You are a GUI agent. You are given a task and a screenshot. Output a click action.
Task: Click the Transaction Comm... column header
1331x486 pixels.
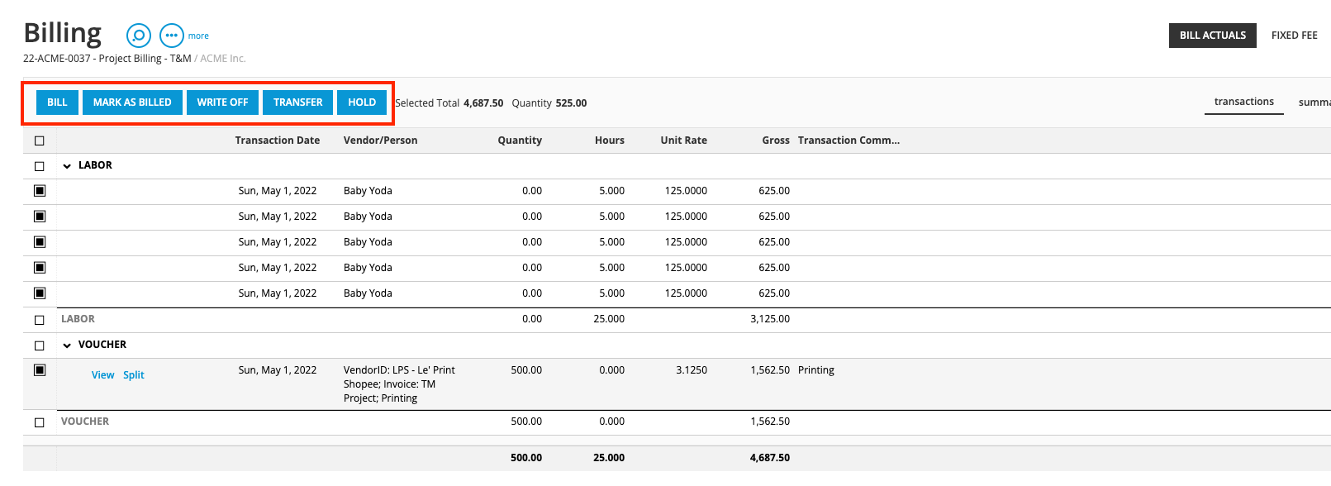point(849,141)
